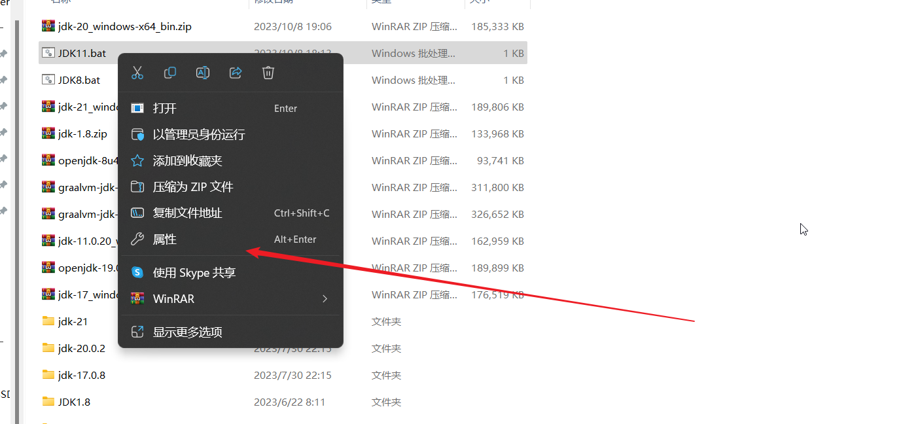Click the jdk-20.0.2 folder icon
901x424 pixels.
tap(48, 347)
